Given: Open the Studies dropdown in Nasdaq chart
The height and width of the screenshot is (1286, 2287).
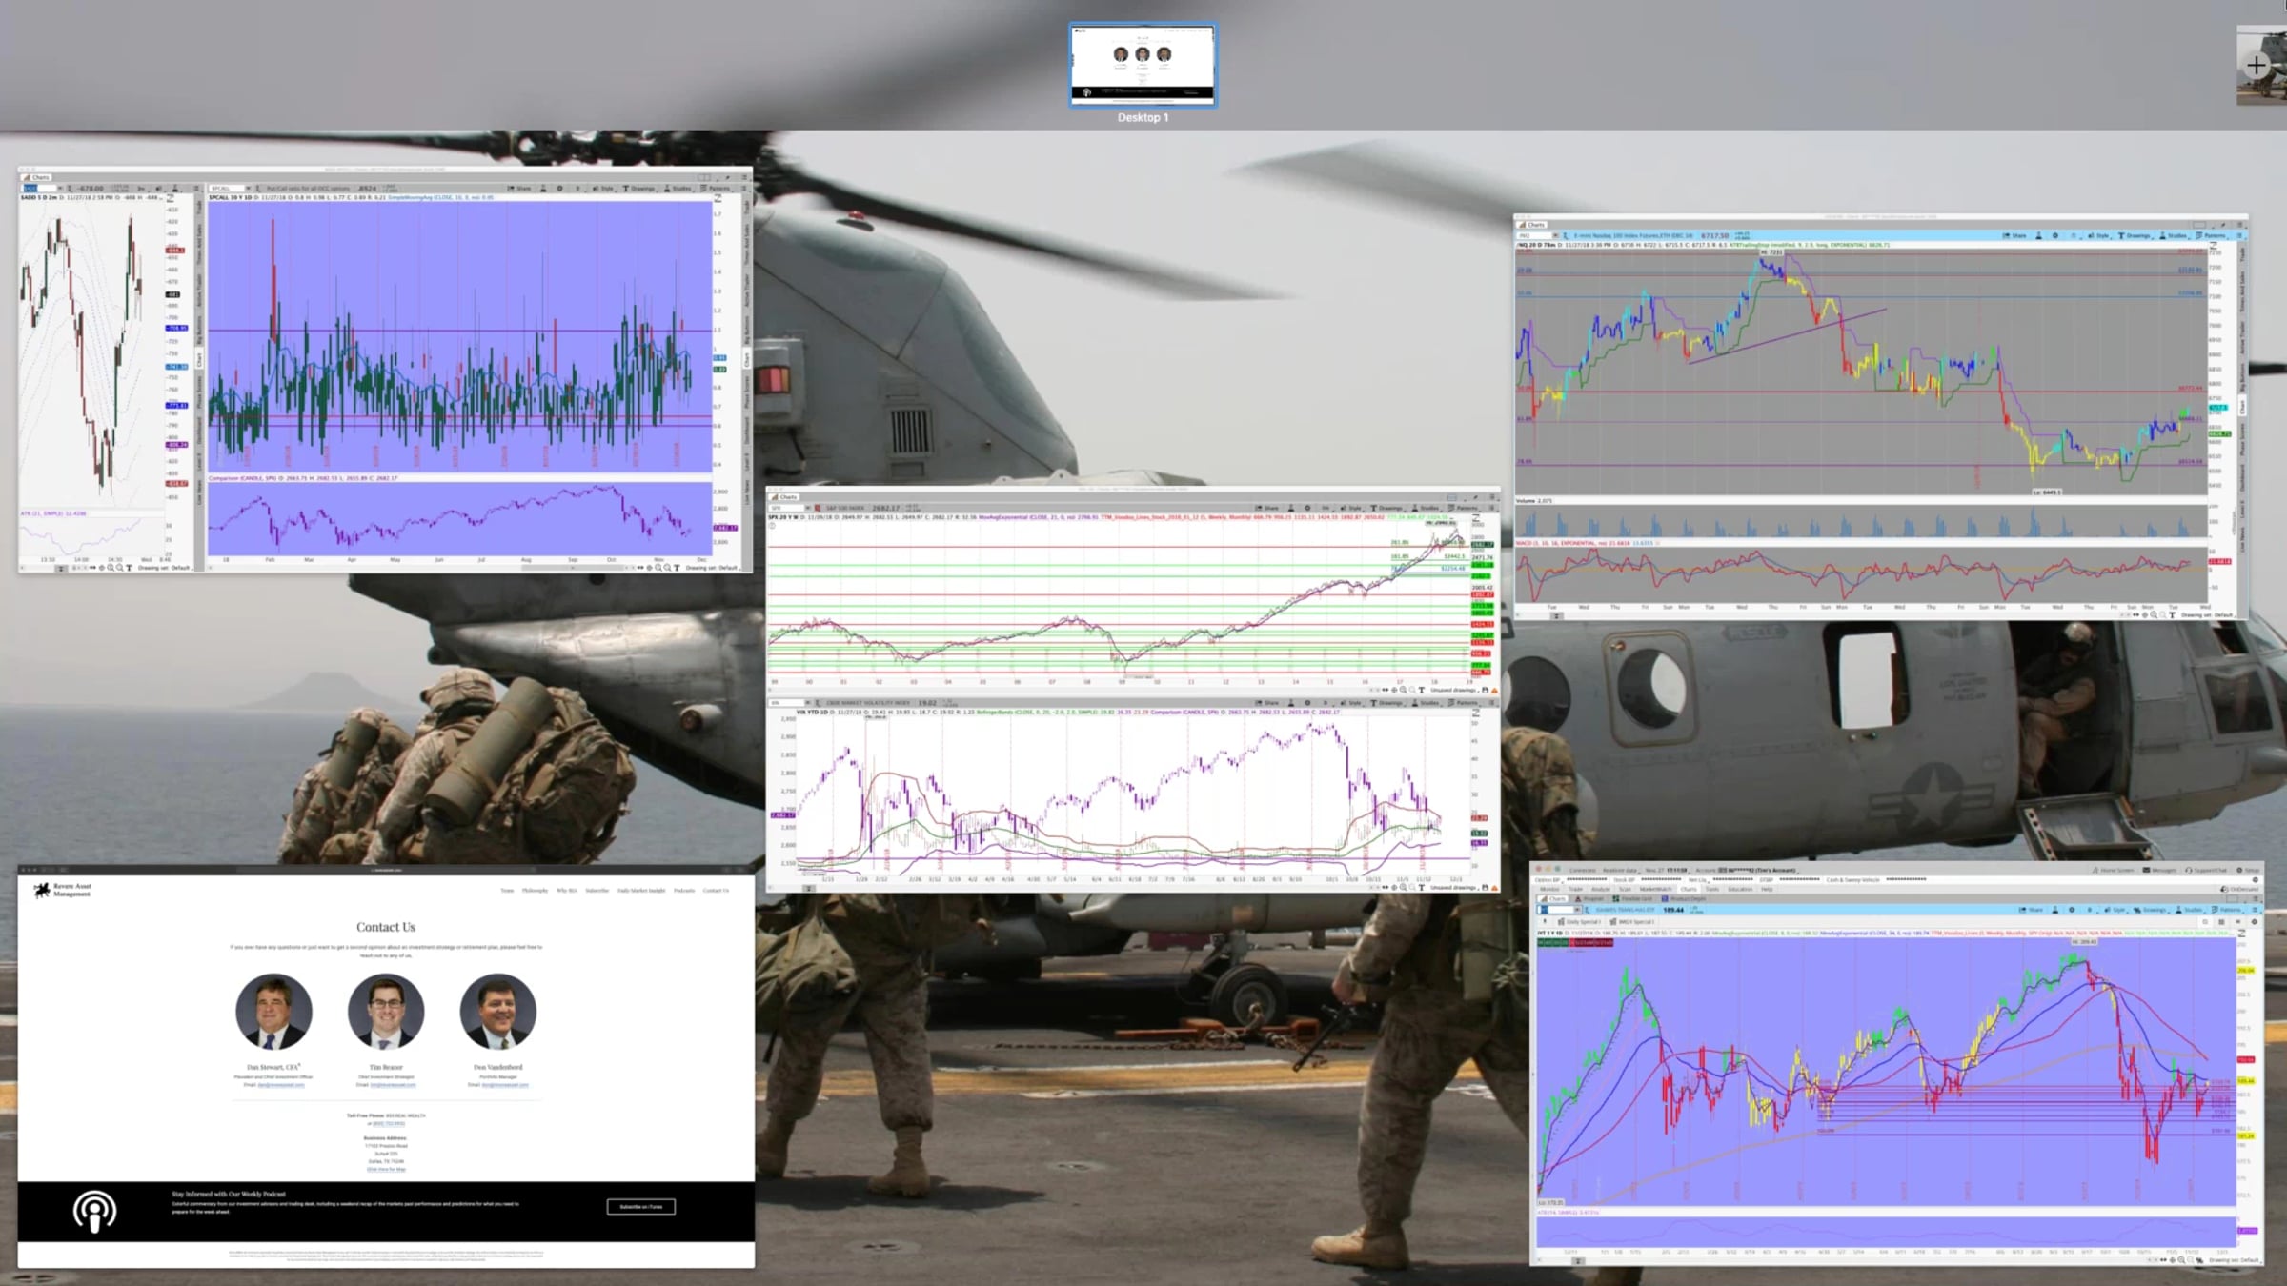Looking at the screenshot, I should (2173, 235).
